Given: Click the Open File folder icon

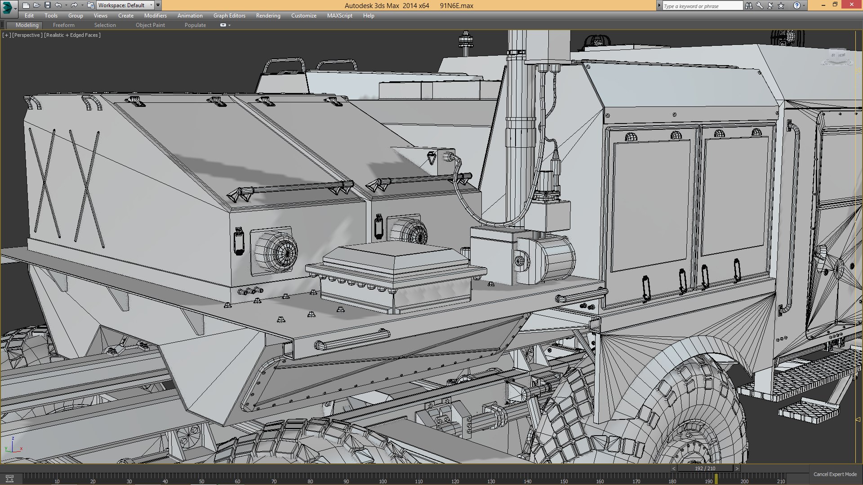Looking at the screenshot, I should click(36, 5).
